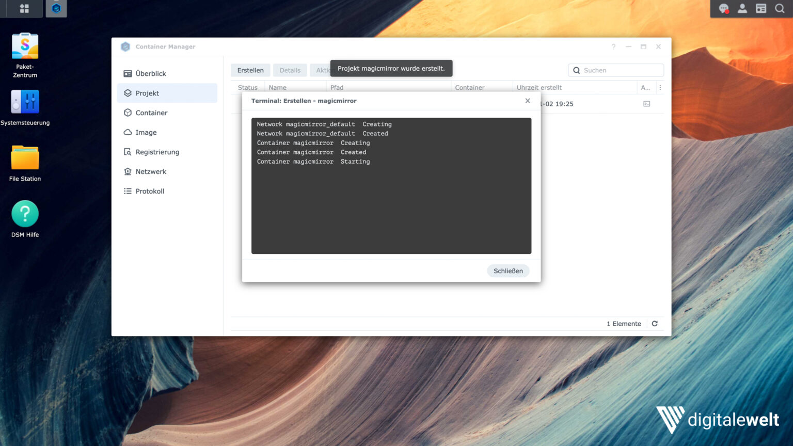This screenshot has height=446, width=793.
Task: Select the Projekt menu entry
Action: click(x=147, y=93)
